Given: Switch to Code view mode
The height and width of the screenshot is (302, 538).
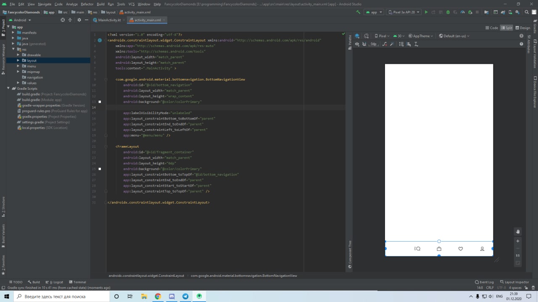Looking at the screenshot, I should pyautogui.click(x=491, y=28).
